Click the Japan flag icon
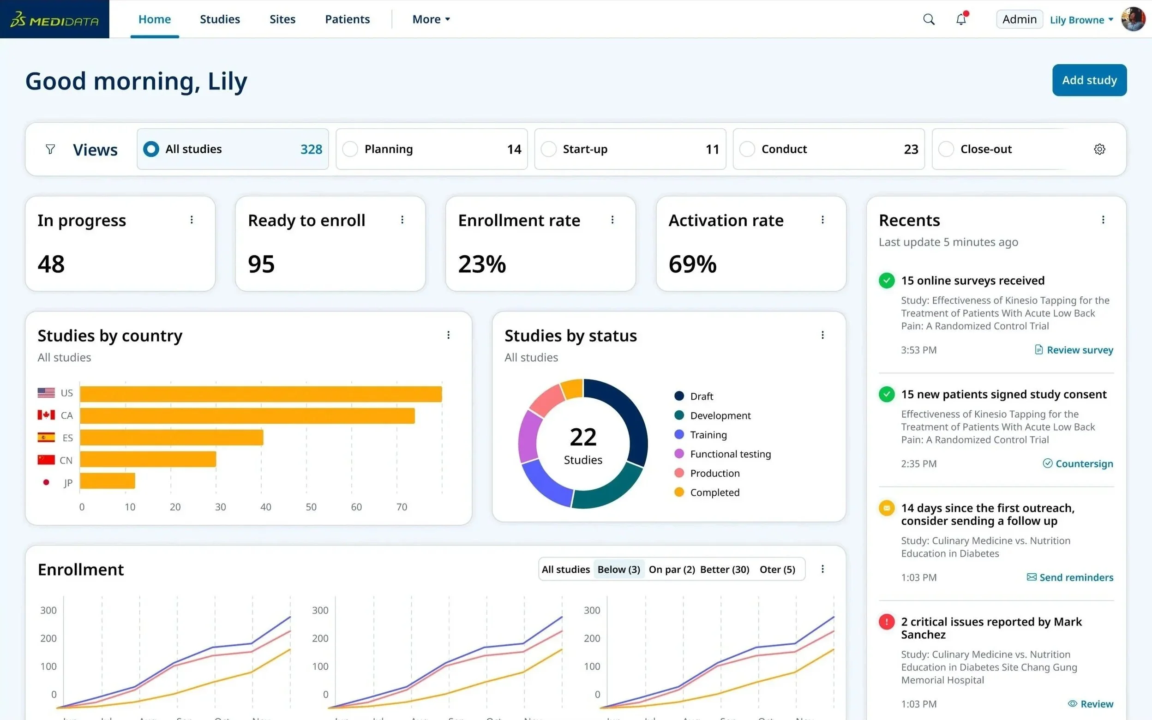 (x=46, y=482)
